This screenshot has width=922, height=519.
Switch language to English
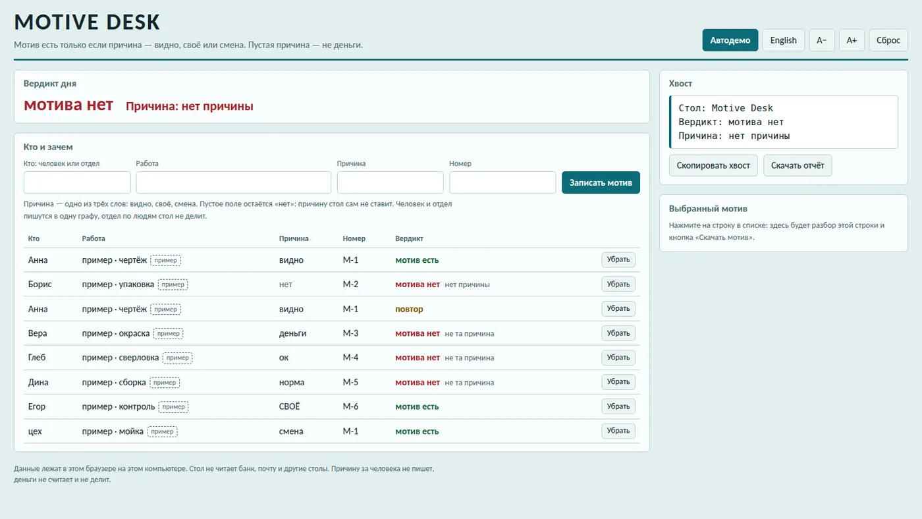(x=783, y=40)
